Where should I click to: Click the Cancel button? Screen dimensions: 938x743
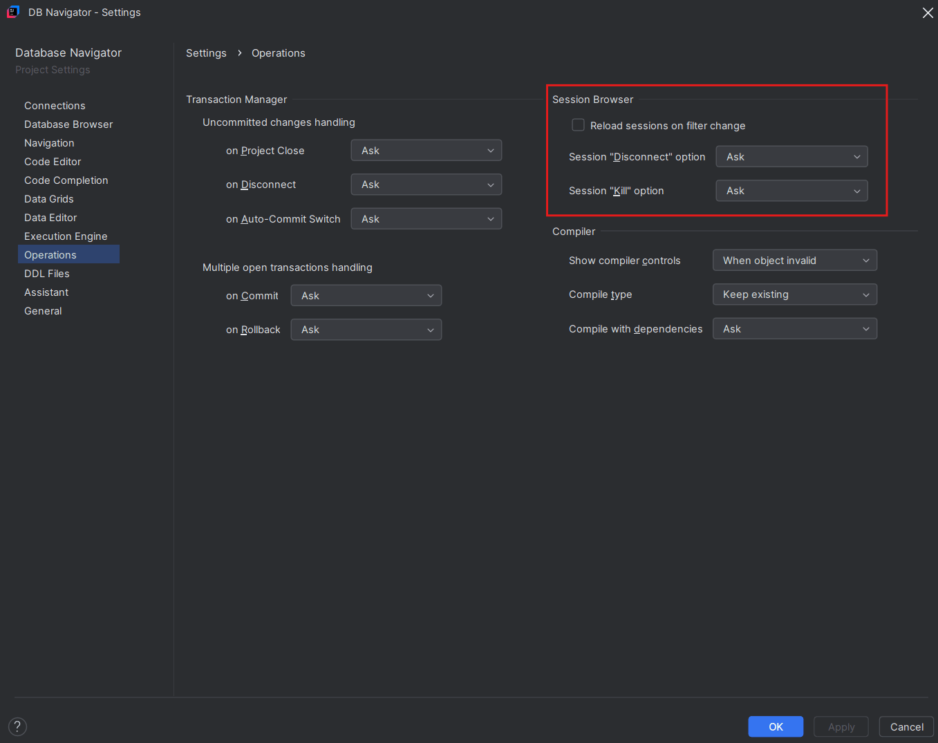pos(906,726)
